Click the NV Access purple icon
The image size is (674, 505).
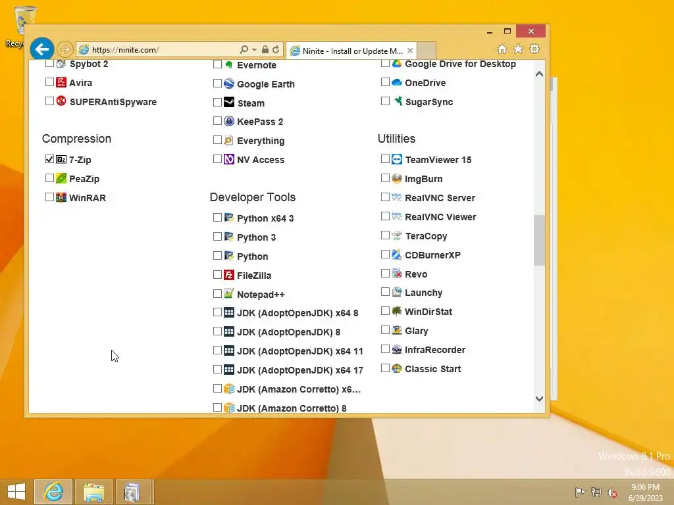pos(229,159)
